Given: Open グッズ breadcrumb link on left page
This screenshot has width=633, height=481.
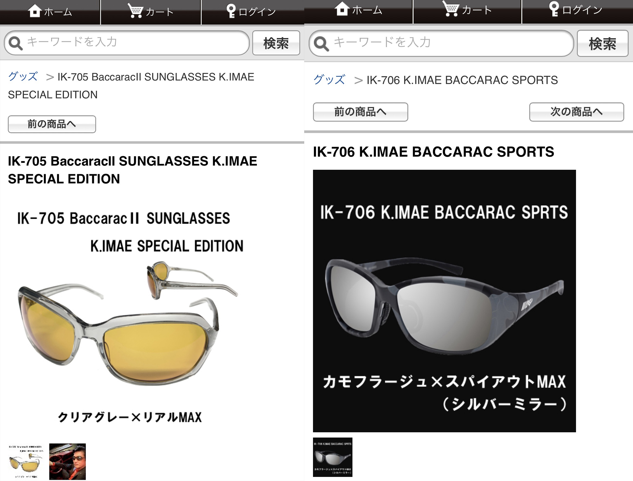Looking at the screenshot, I should 23,77.
